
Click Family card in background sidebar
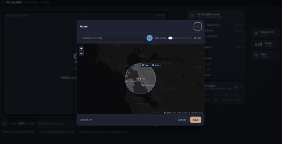(266, 44)
